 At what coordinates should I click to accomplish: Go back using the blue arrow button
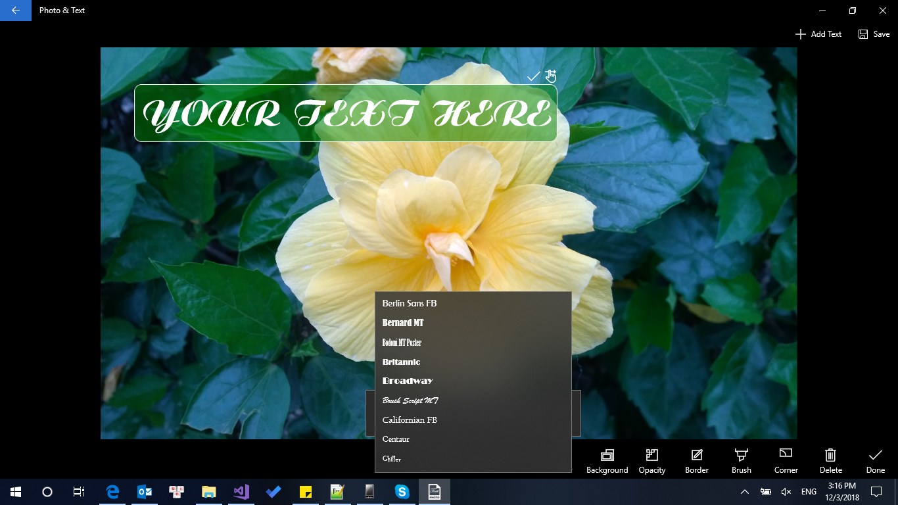point(16,11)
